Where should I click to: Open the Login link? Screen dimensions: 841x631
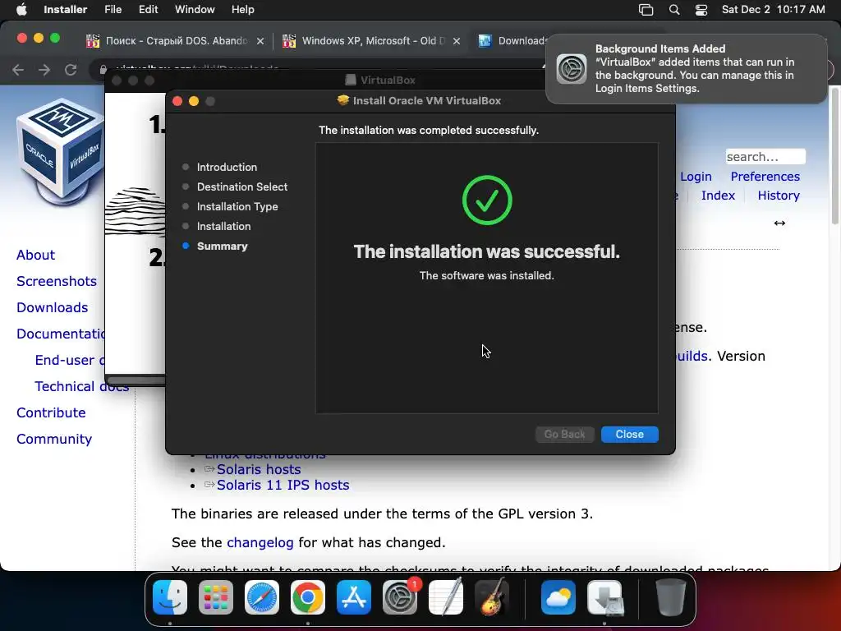tap(696, 177)
